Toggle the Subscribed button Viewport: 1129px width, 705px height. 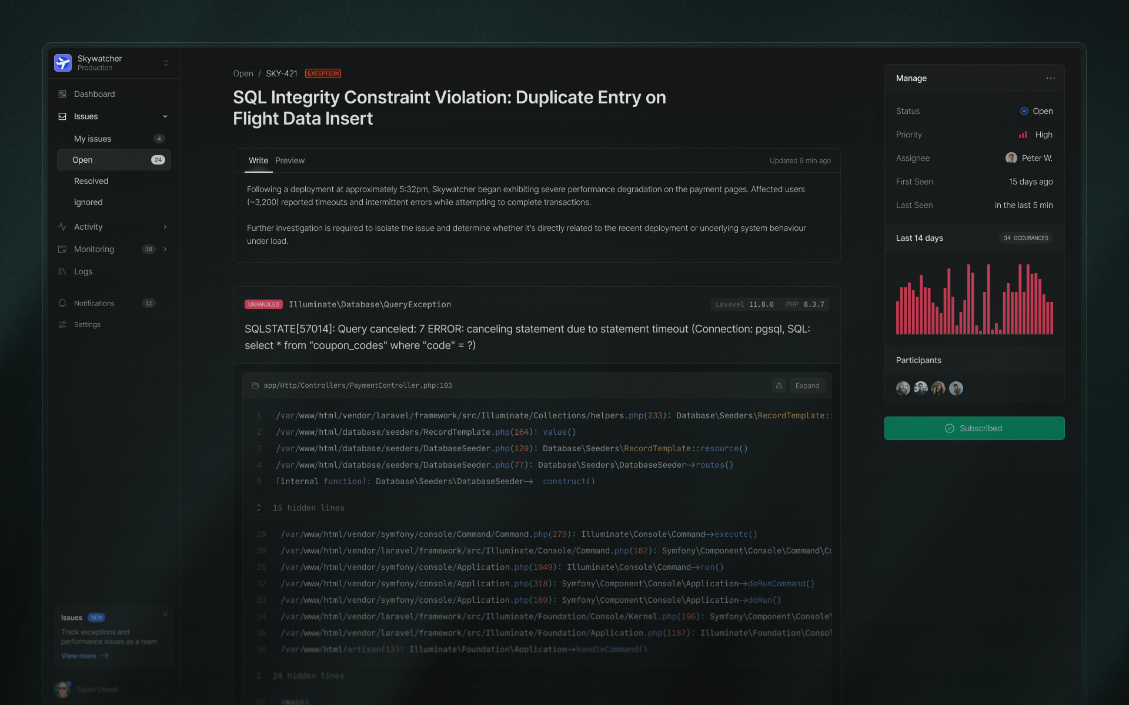point(974,428)
